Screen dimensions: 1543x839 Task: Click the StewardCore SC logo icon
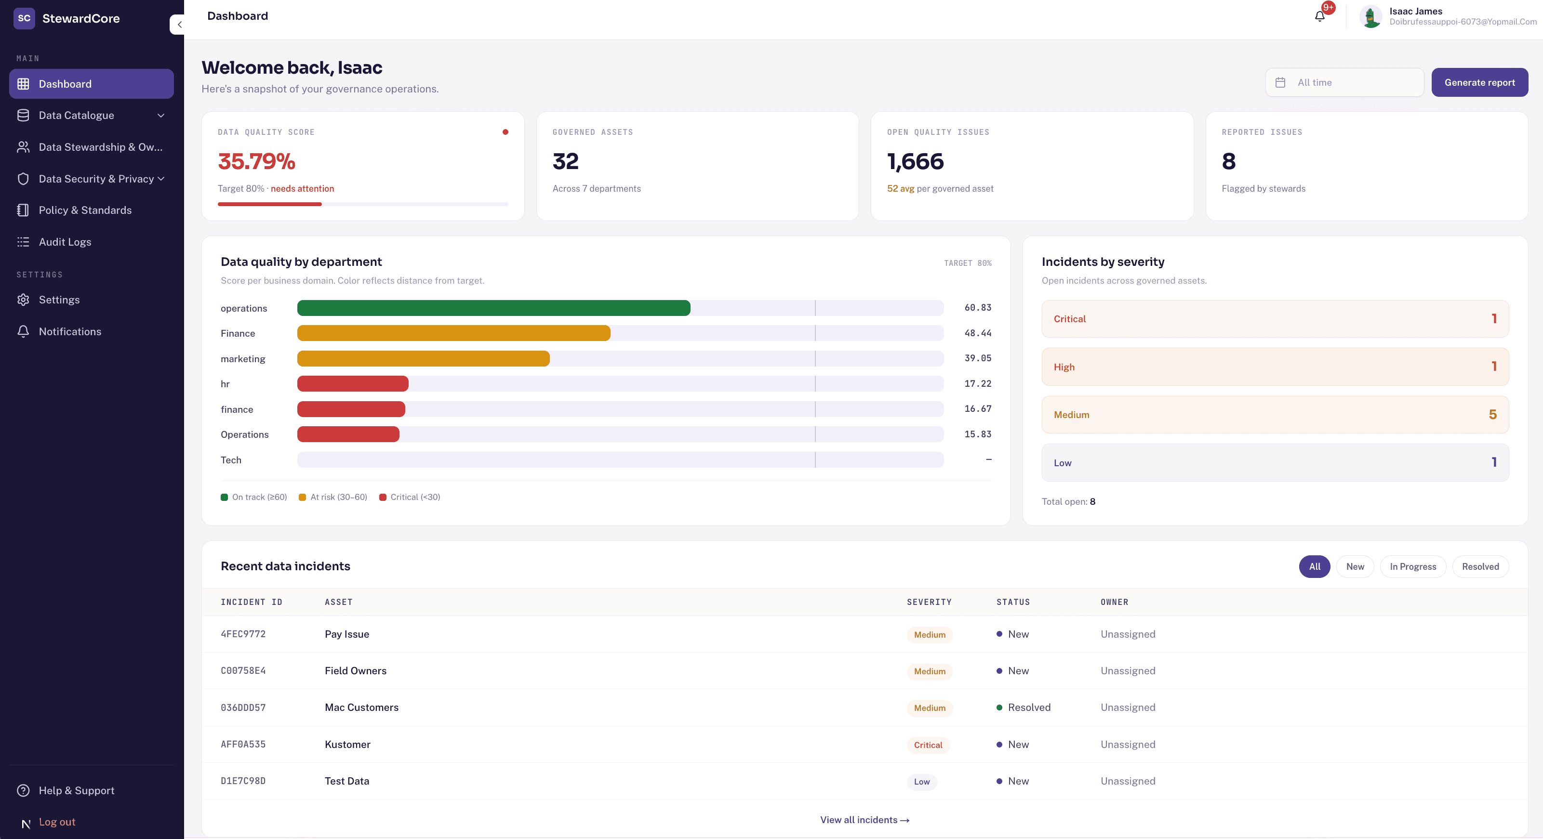tap(24, 18)
